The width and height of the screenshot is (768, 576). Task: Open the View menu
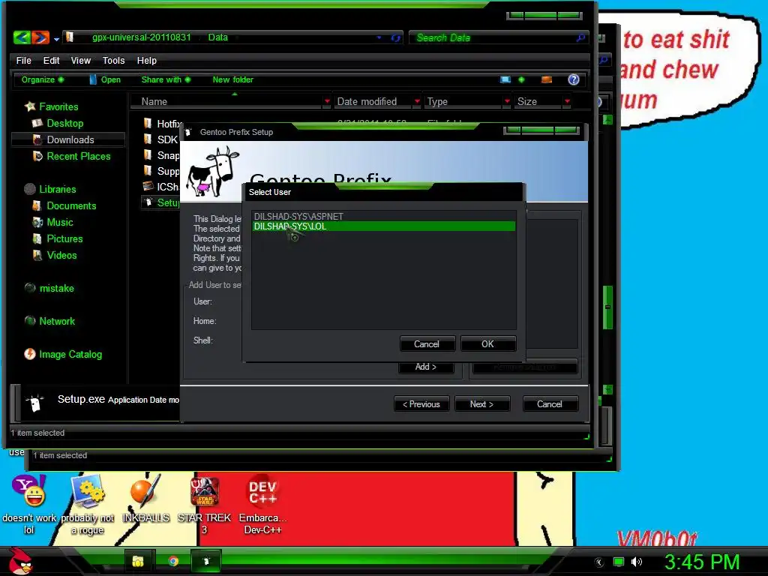81,60
